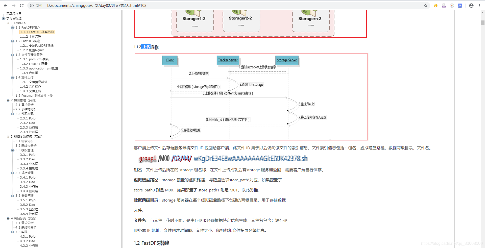Click the group1/M00 file ID image
This screenshot has width=485, height=248.
[x=223, y=159]
